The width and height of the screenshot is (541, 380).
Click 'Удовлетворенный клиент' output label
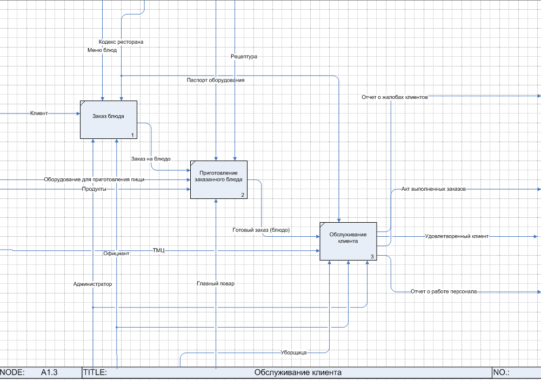(x=457, y=236)
